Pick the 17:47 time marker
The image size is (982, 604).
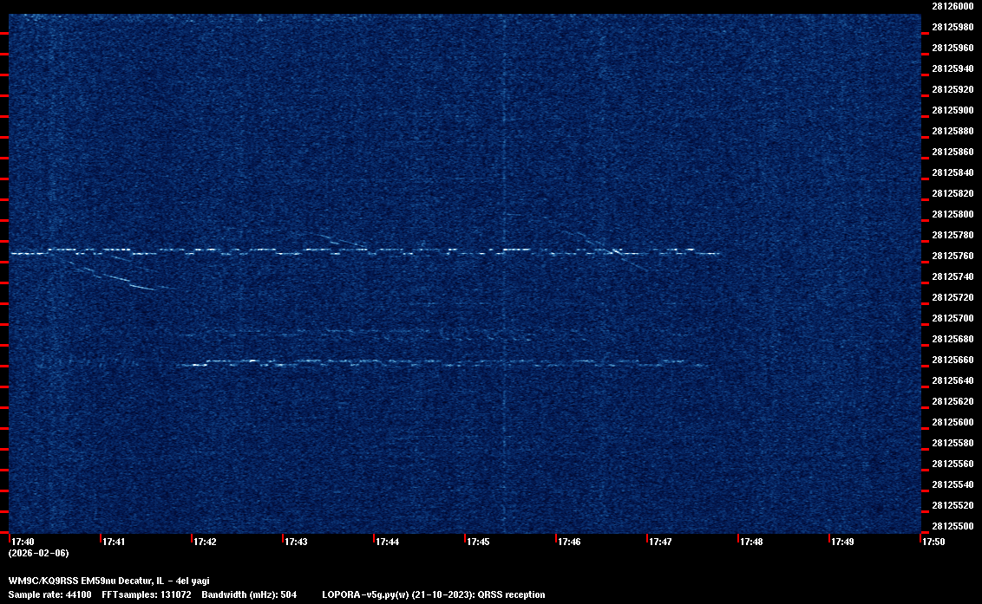click(660, 542)
